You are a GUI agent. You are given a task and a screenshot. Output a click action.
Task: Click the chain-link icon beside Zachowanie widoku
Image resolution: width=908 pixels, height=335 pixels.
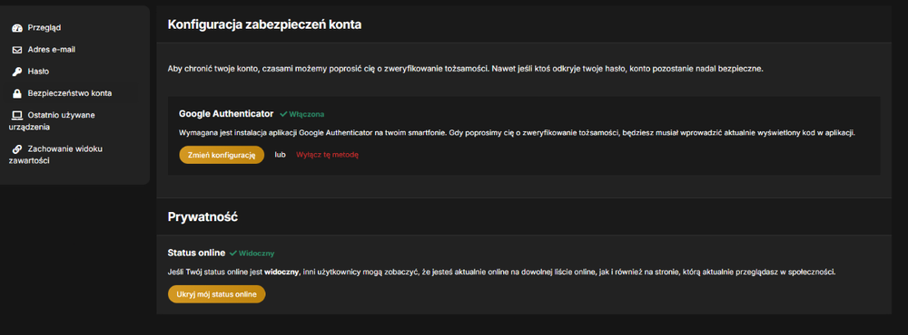[x=16, y=149]
